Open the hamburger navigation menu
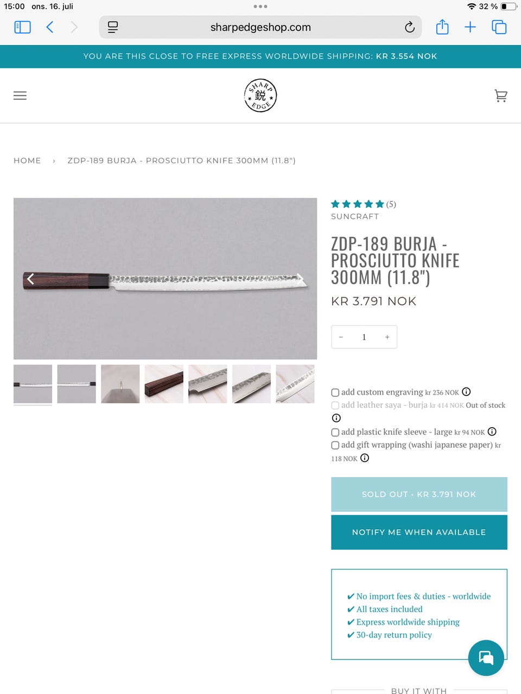 point(20,96)
